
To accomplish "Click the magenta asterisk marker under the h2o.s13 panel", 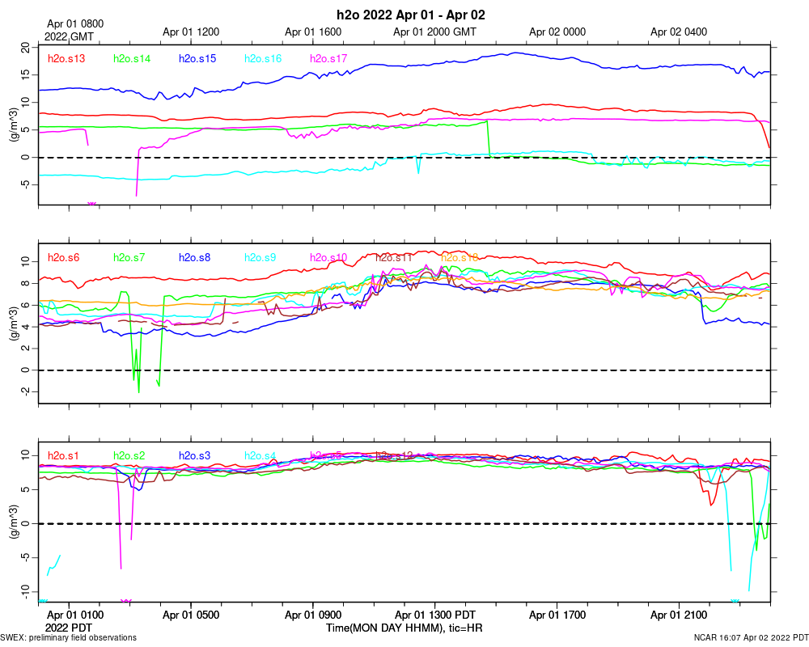I will [x=92, y=205].
